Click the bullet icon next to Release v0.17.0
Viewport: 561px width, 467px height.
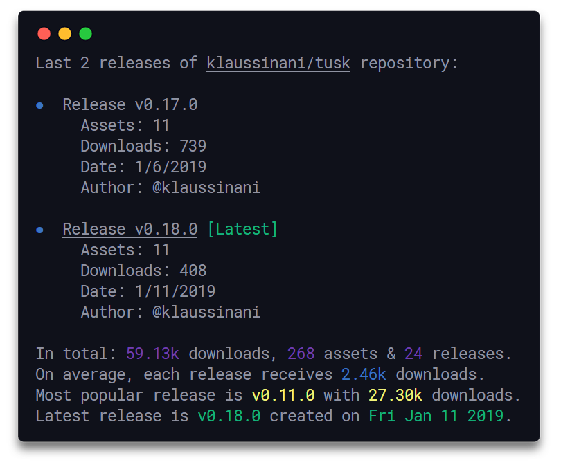(39, 104)
